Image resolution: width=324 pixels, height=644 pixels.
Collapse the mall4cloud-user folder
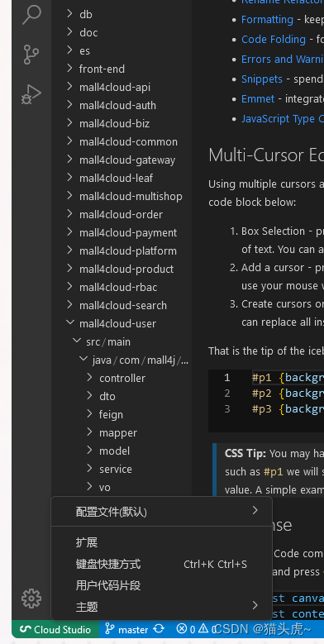pyautogui.click(x=121, y=323)
